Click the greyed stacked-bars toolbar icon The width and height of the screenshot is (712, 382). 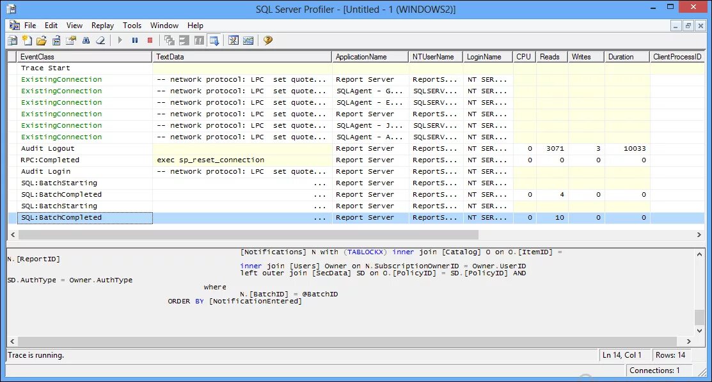184,40
